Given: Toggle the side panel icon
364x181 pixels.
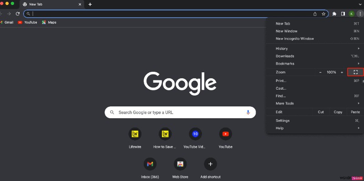Looking at the screenshot, I should pyautogui.click(x=343, y=14).
